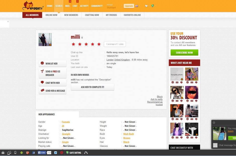Open the Mail menu item
Screen dimensions: 236x156
click(67, 6)
